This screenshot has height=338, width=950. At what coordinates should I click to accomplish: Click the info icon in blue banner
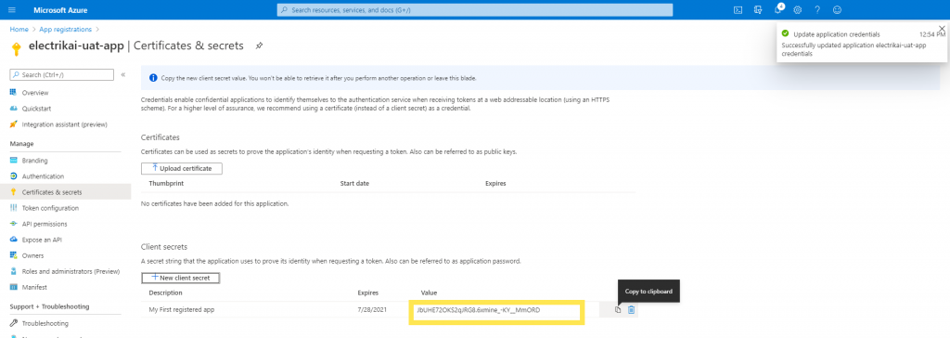[x=153, y=78]
